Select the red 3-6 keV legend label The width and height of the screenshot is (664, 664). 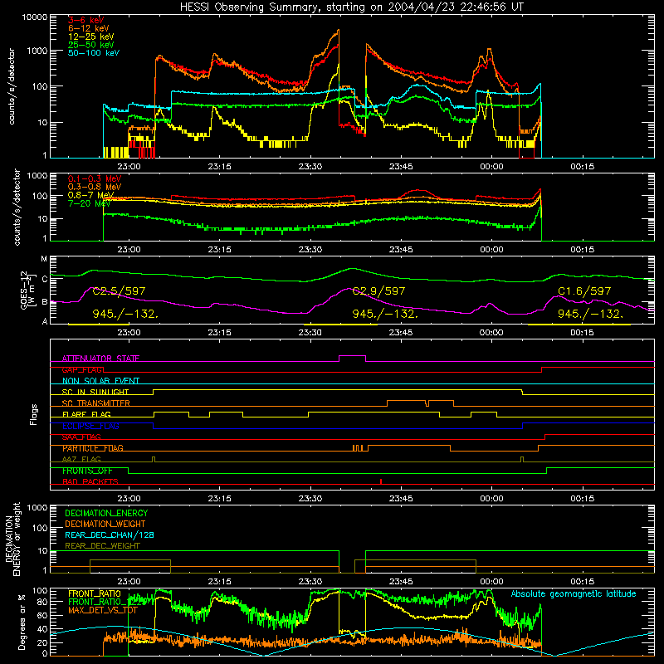coord(86,20)
